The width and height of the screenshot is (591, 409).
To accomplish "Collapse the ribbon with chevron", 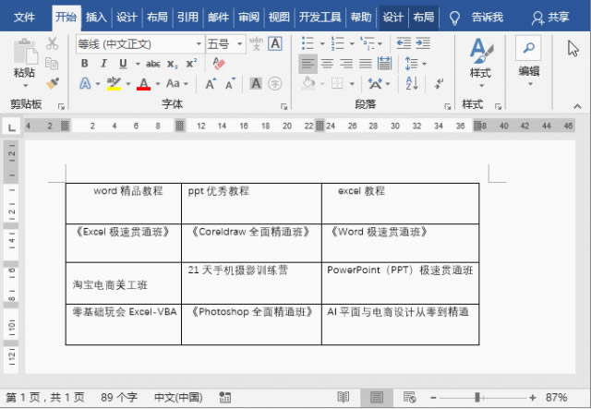I will coord(577,106).
